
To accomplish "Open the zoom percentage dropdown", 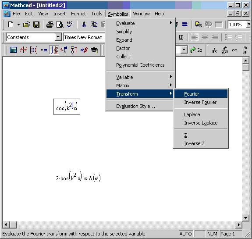I will 248,25.
